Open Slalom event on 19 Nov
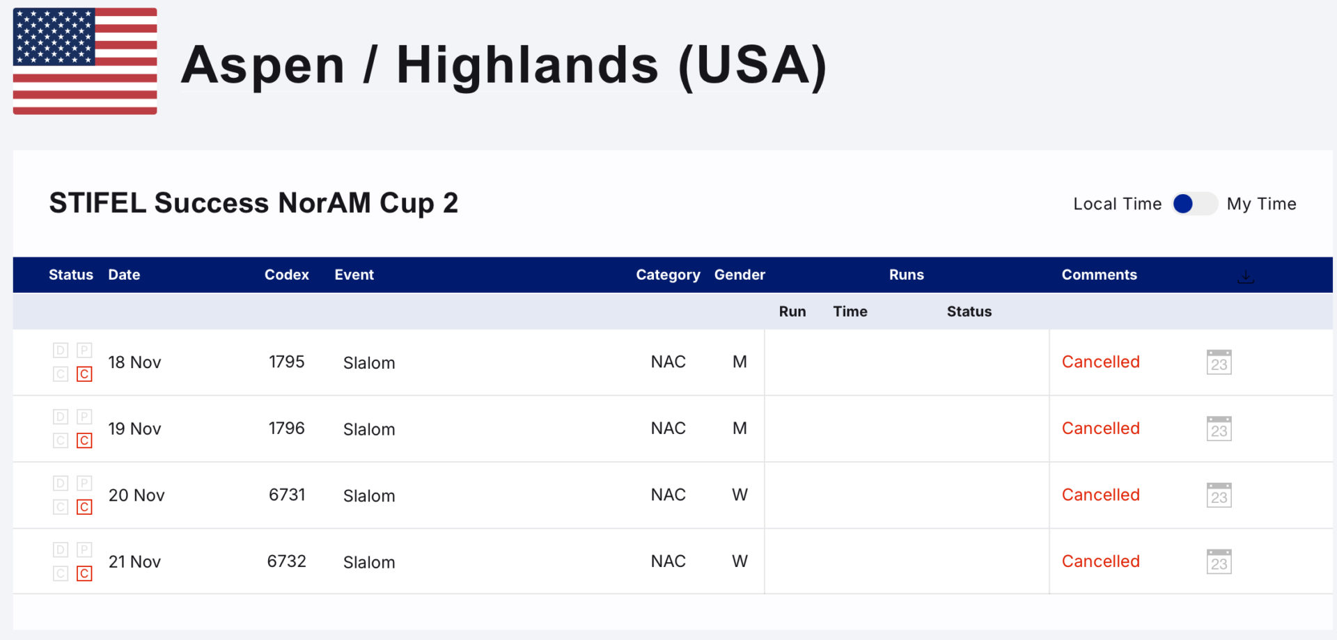This screenshot has height=640, width=1337. [x=369, y=429]
